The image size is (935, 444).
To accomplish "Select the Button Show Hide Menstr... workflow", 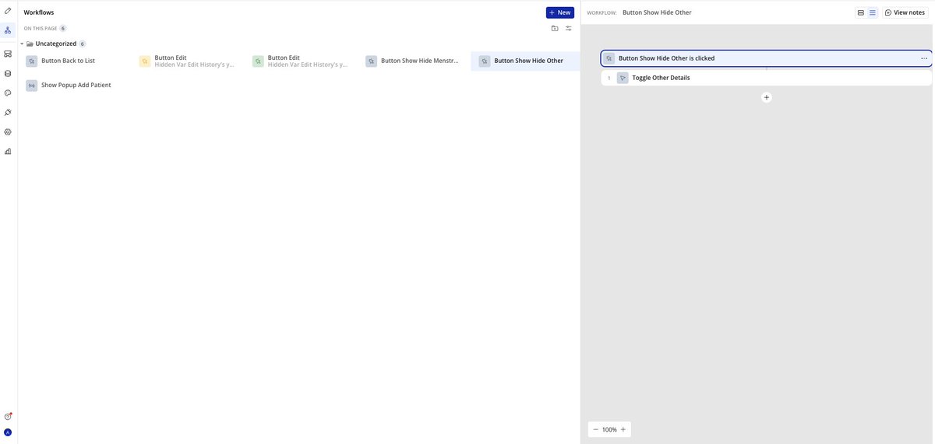I will pyautogui.click(x=414, y=61).
